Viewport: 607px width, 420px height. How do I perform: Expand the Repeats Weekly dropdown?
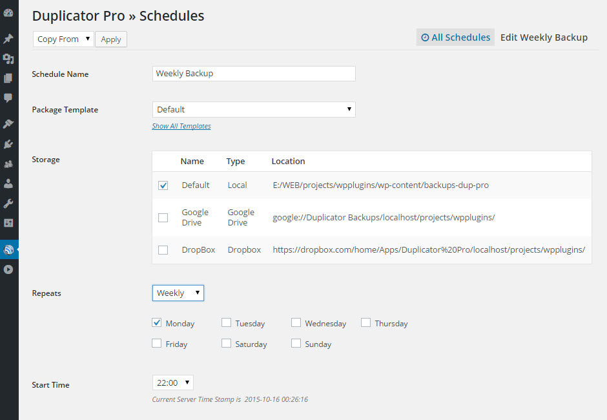[x=178, y=293]
